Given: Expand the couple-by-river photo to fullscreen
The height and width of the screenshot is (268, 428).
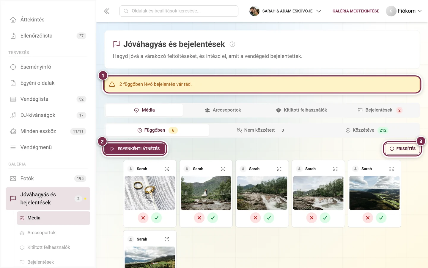Looking at the screenshot, I should tap(223, 169).
